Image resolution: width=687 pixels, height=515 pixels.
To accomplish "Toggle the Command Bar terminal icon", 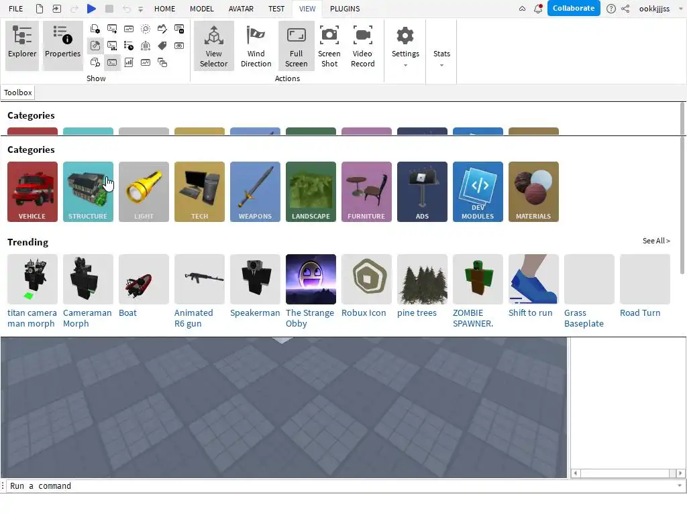I will 112,62.
